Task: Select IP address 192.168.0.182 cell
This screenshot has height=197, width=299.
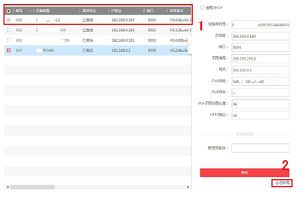Action: pos(123,30)
